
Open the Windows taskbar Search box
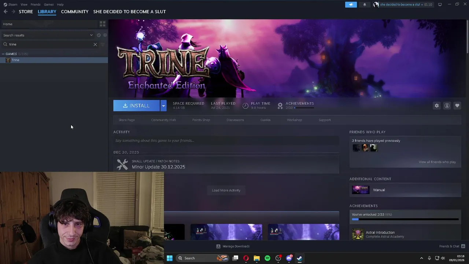[x=202, y=258]
